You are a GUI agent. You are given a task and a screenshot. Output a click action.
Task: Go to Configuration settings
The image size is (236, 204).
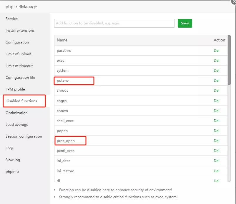pyautogui.click(x=17, y=42)
